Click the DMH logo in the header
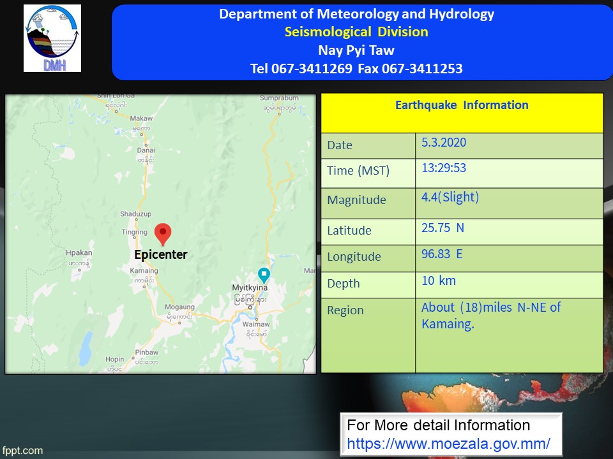This screenshot has height=459, width=613. coord(52,38)
